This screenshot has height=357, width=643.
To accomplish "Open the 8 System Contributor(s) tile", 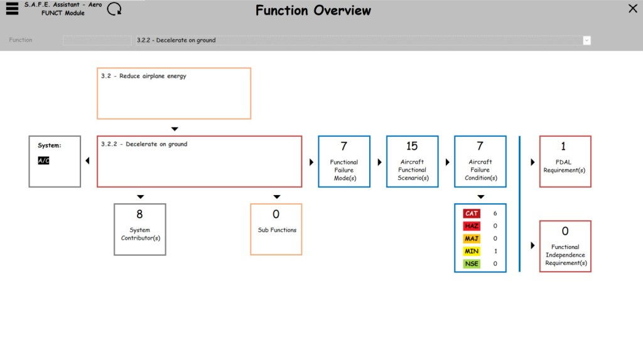I will click(x=140, y=229).
